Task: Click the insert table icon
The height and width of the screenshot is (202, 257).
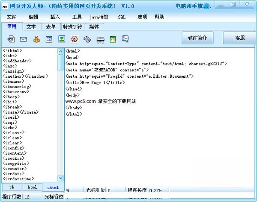Action: [x=49, y=39]
